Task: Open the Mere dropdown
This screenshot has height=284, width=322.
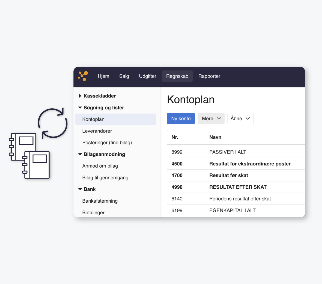Action: 211,118
